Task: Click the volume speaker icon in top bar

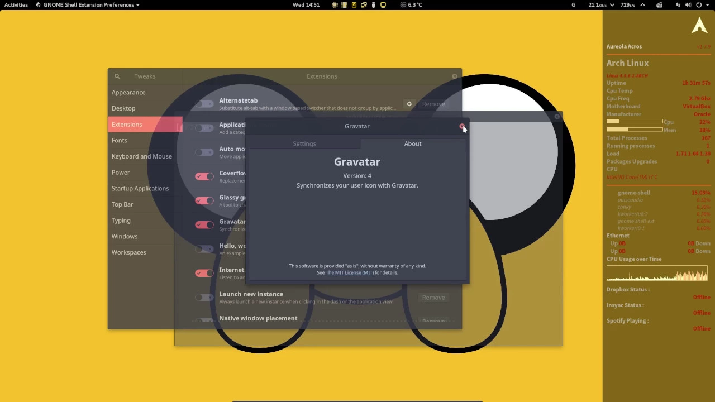Action: (x=688, y=4)
